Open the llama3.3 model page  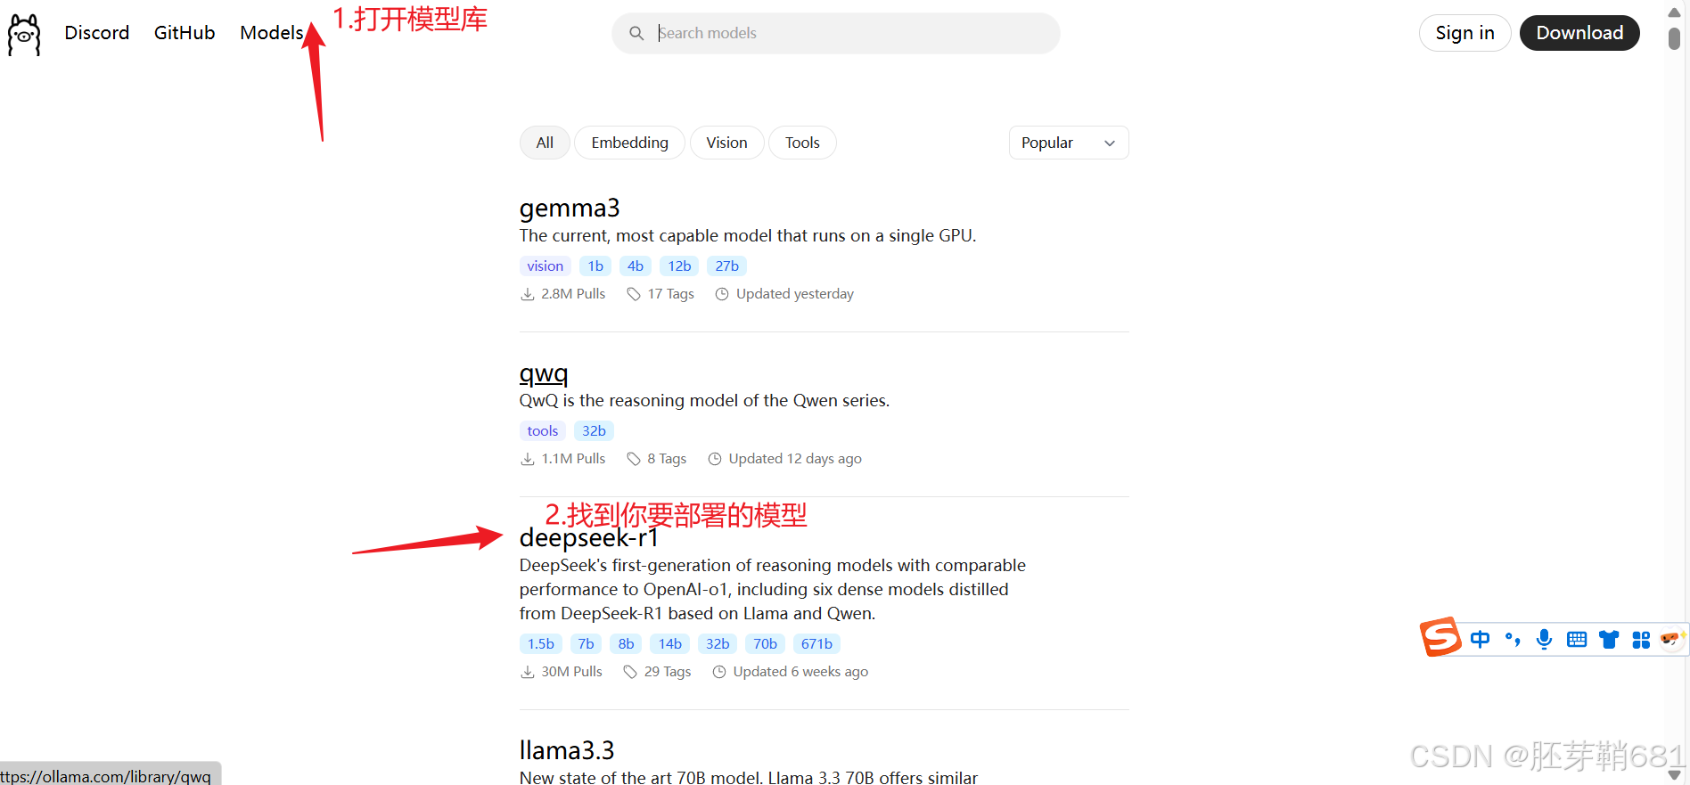(x=567, y=750)
